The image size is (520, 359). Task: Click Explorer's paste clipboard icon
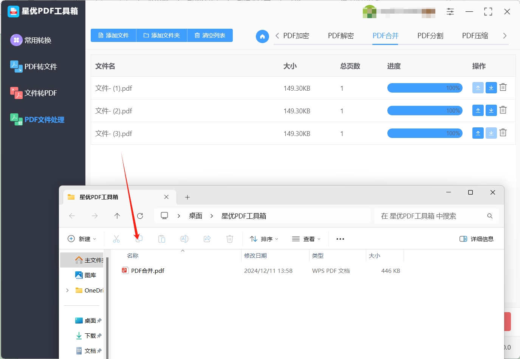click(162, 239)
